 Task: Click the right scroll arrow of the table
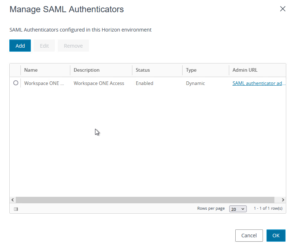click(283, 200)
